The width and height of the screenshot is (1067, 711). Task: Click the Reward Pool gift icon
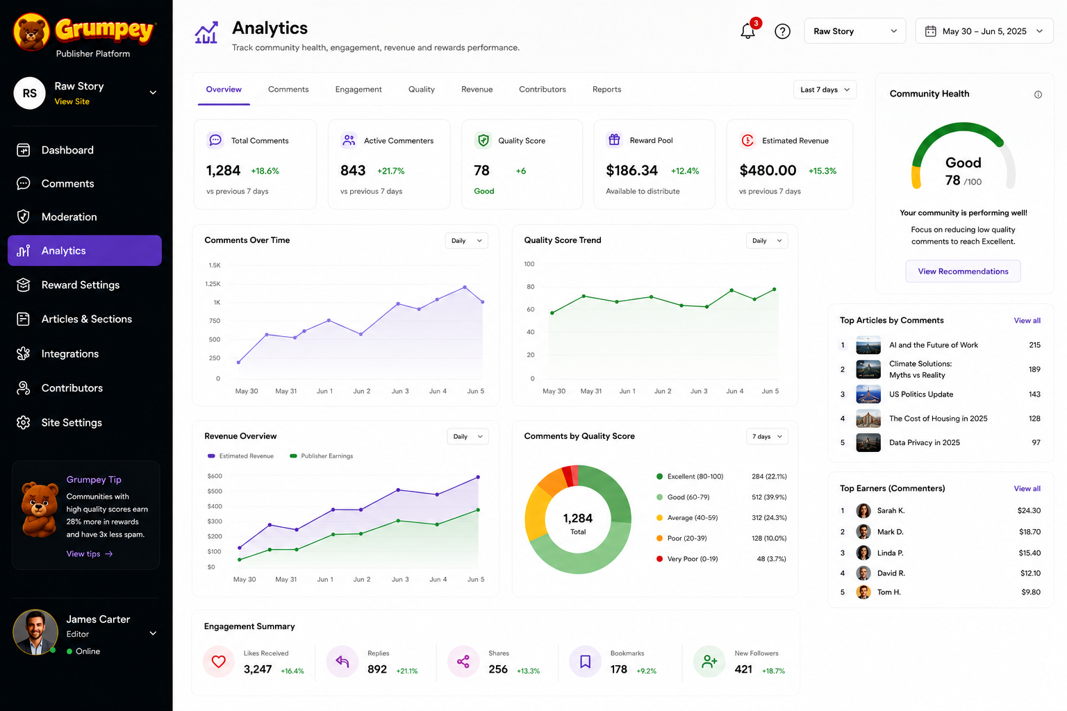614,140
